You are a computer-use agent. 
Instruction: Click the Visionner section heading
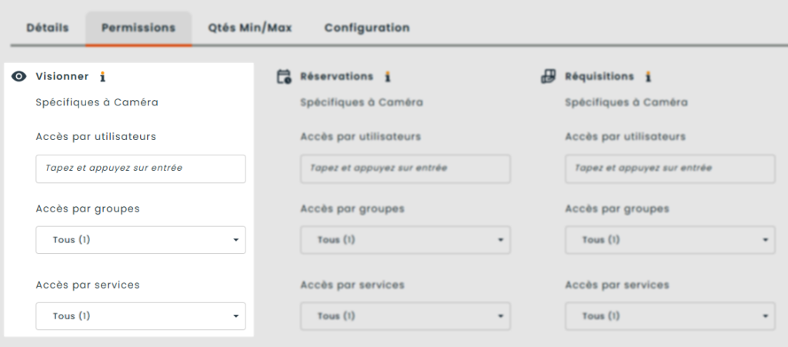(62, 76)
